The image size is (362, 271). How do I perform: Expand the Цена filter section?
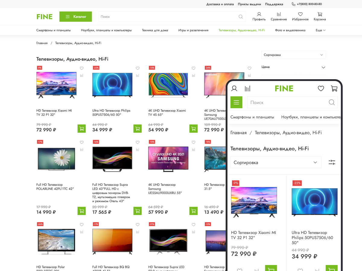(x=294, y=67)
